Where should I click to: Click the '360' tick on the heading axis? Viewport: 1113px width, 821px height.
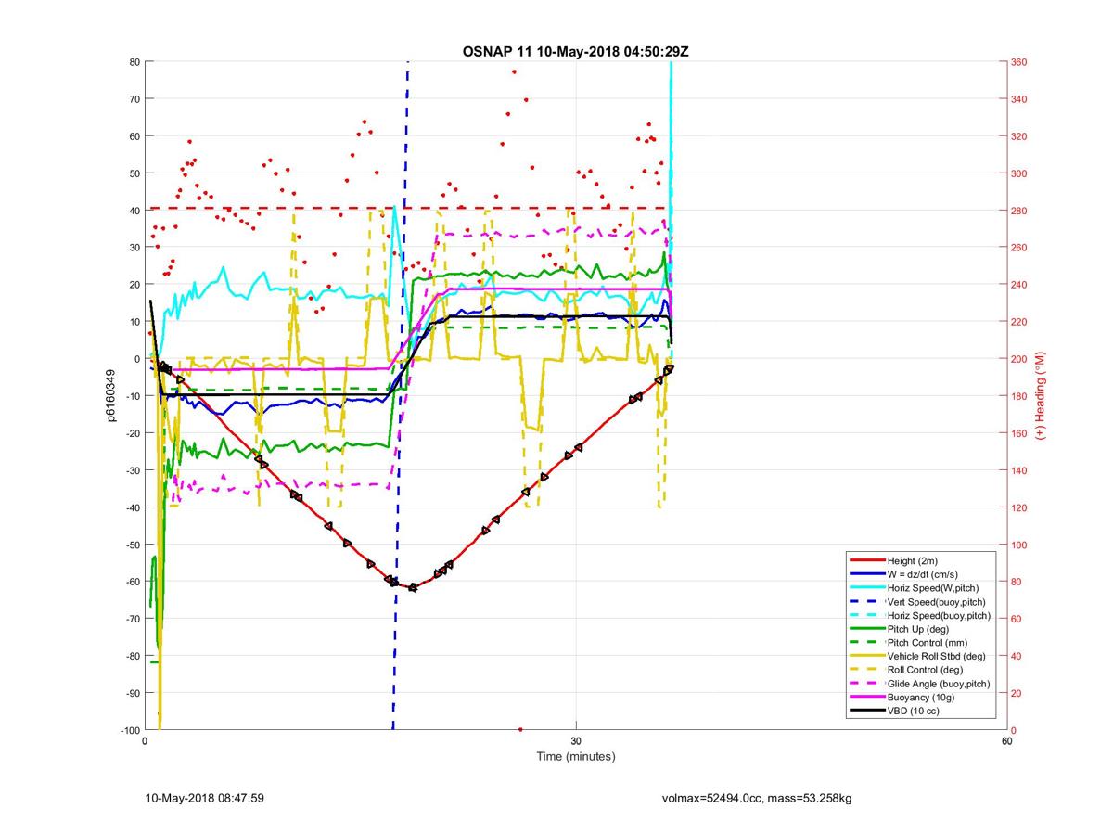coord(1021,62)
